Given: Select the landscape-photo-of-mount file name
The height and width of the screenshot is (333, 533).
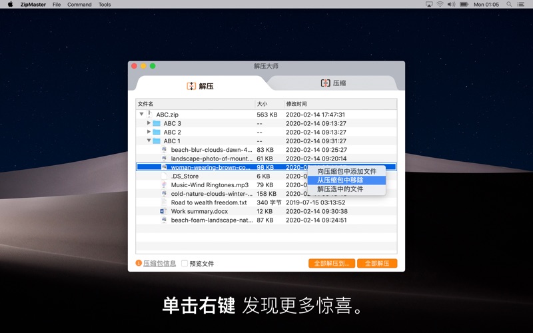Looking at the screenshot, I should [211, 159].
